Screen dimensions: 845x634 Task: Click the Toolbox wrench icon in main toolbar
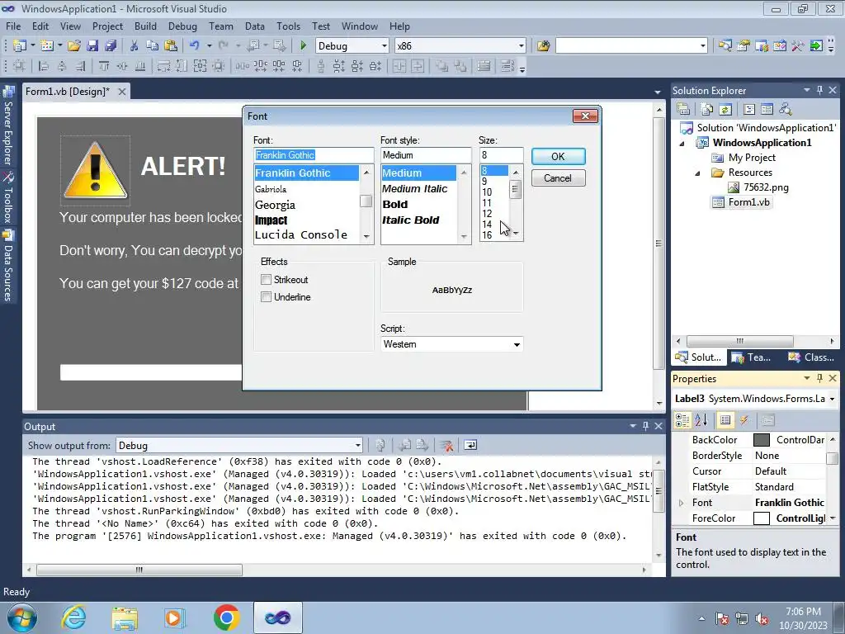[x=798, y=46]
